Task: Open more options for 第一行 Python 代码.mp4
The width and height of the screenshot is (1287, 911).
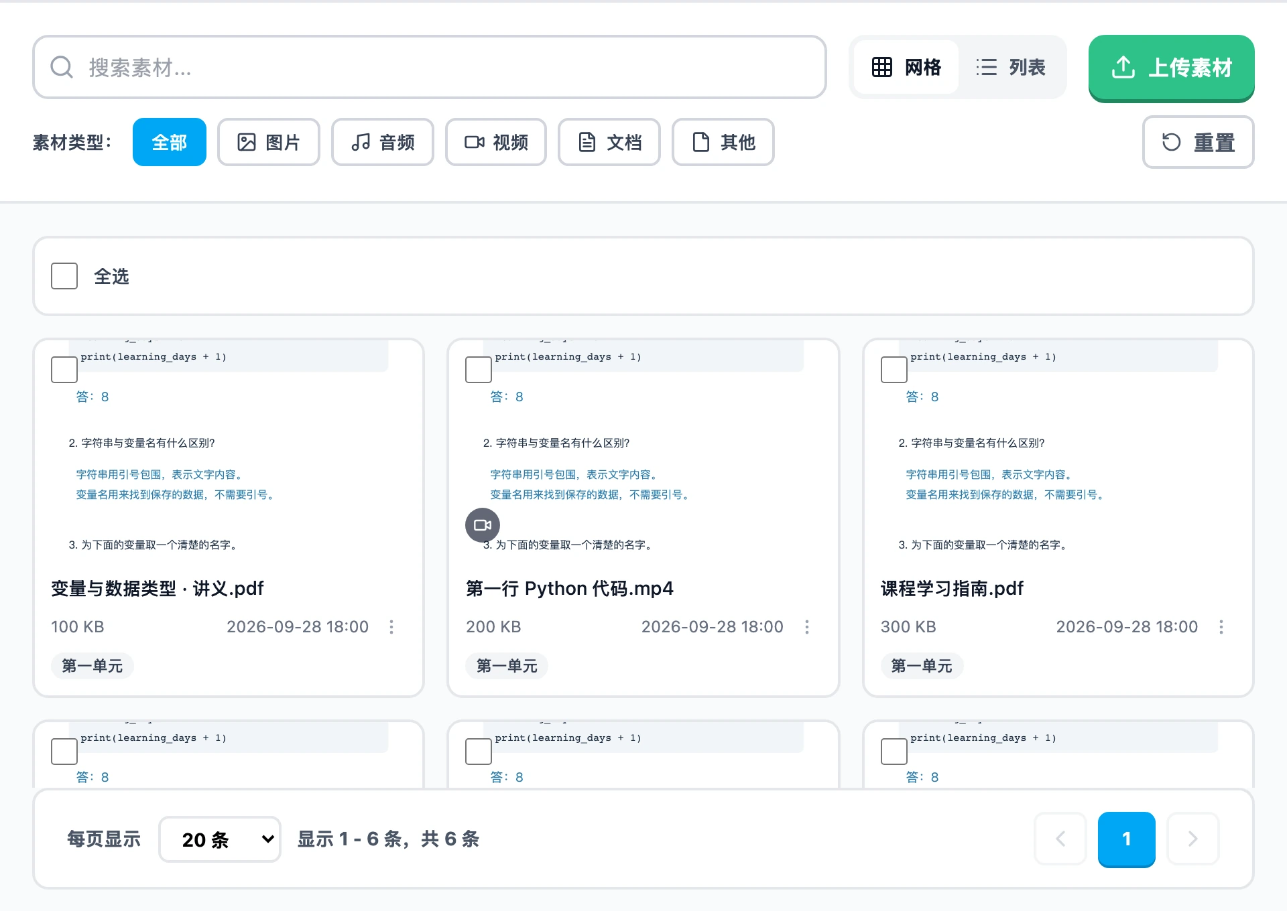Action: click(x=807, y=627)
